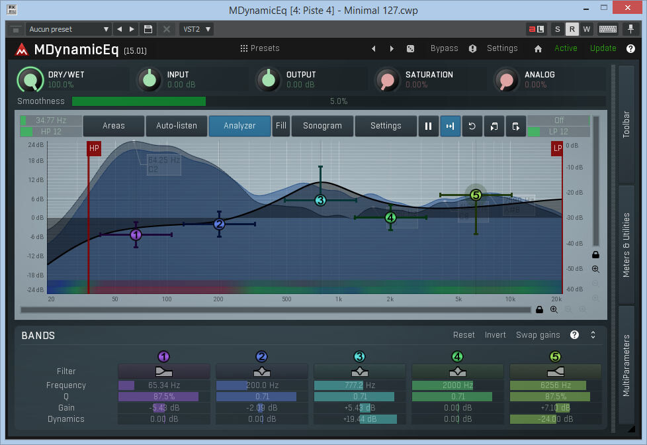647x445 pixels.
Task: Toggle plugin Bypass
Action: pyautogui.click(x=444, y=48)
